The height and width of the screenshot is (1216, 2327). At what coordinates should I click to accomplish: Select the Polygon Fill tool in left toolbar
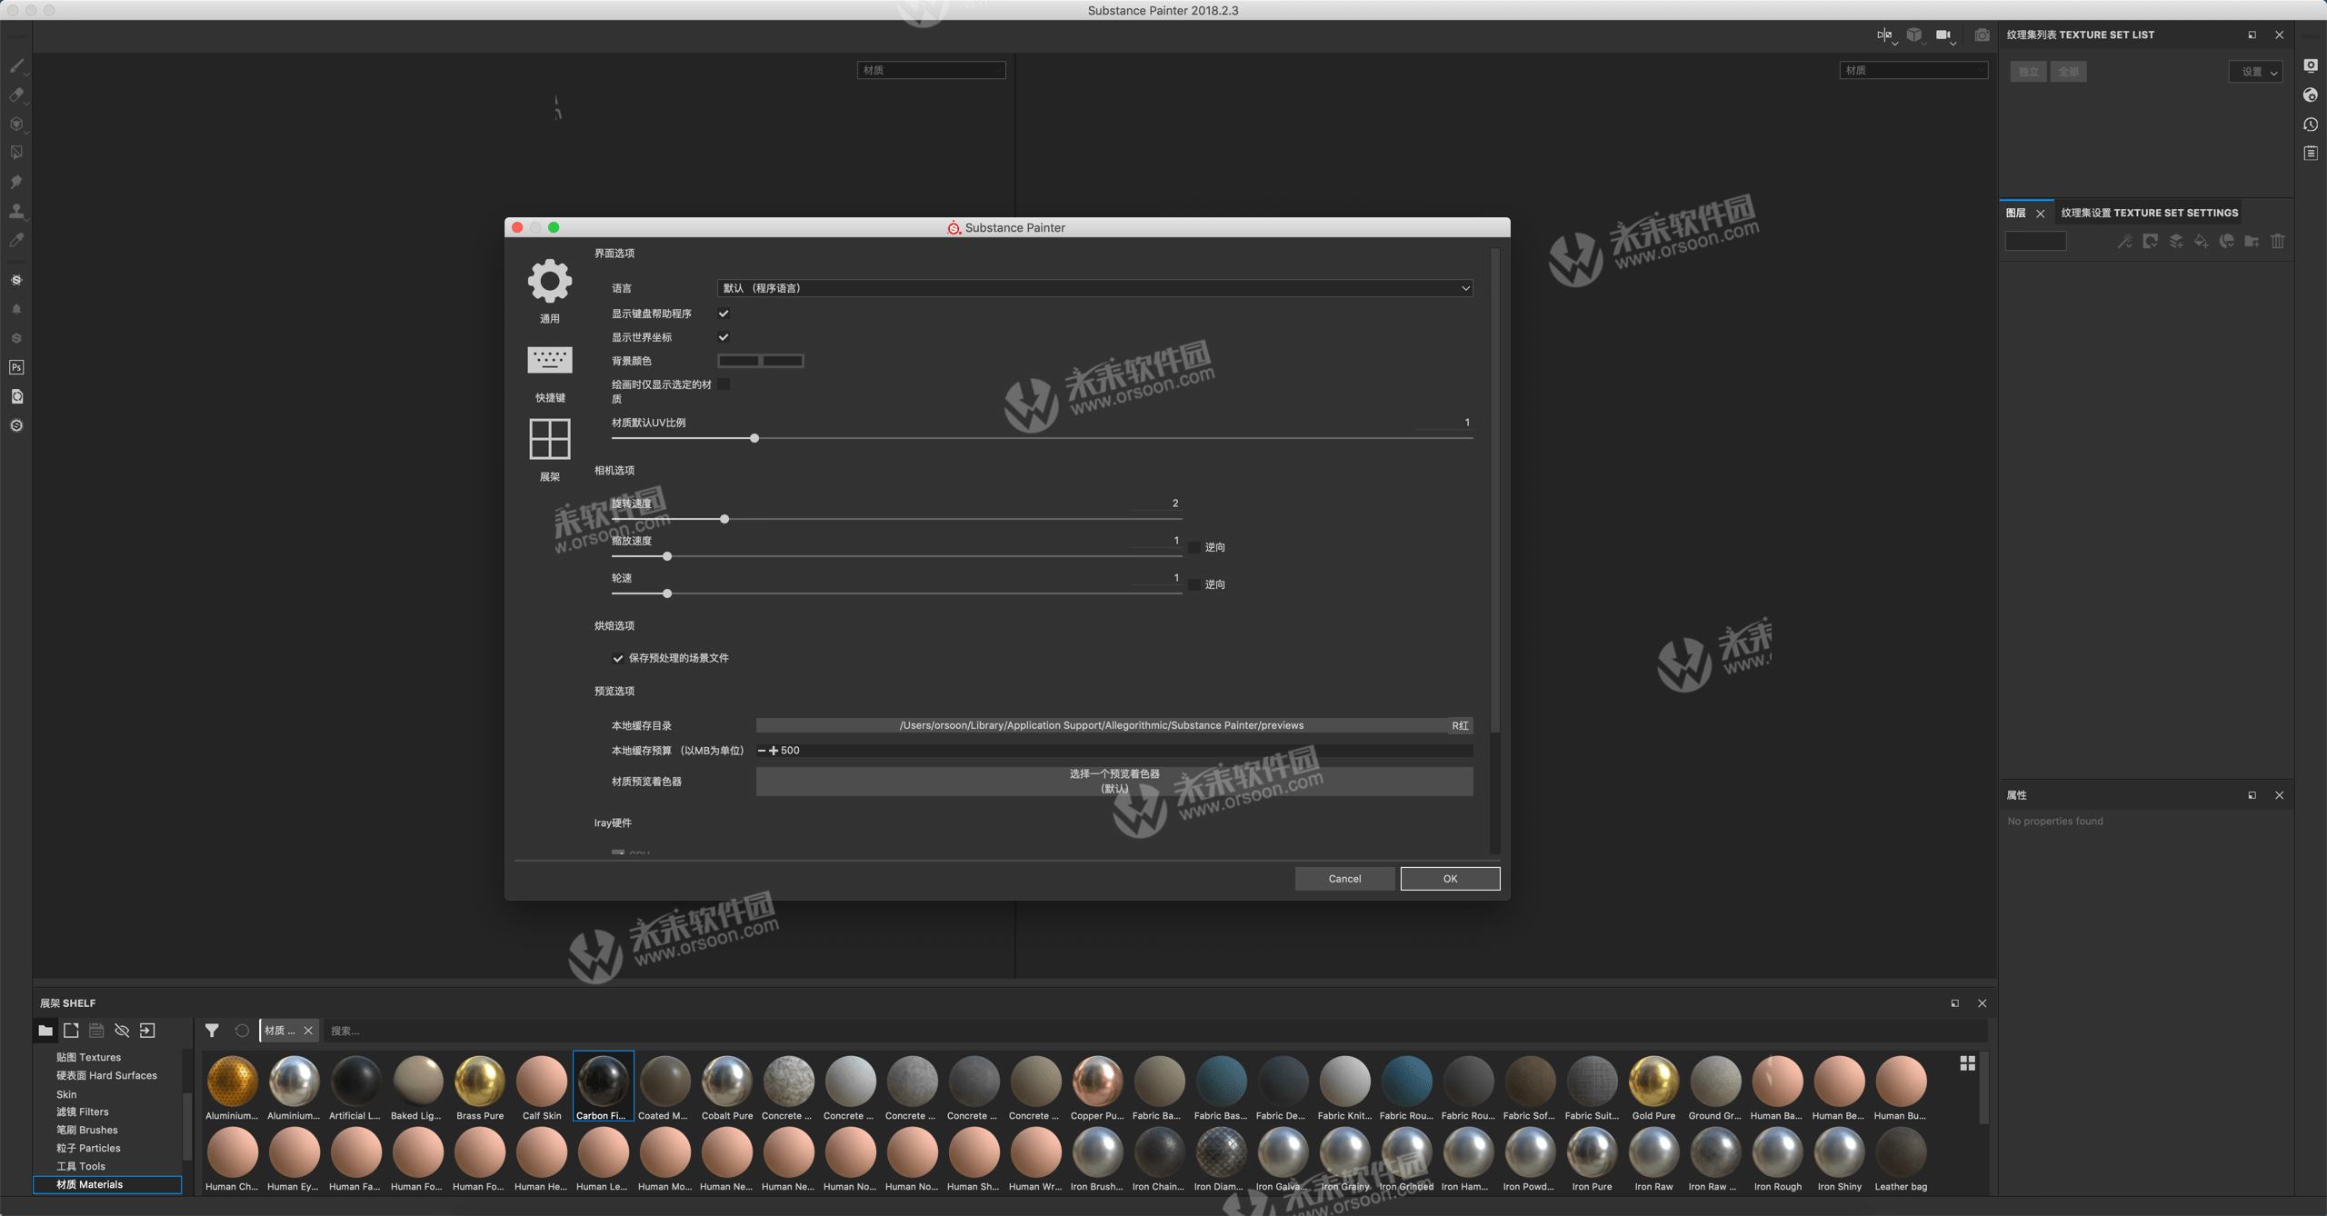(x=16, y=153)
